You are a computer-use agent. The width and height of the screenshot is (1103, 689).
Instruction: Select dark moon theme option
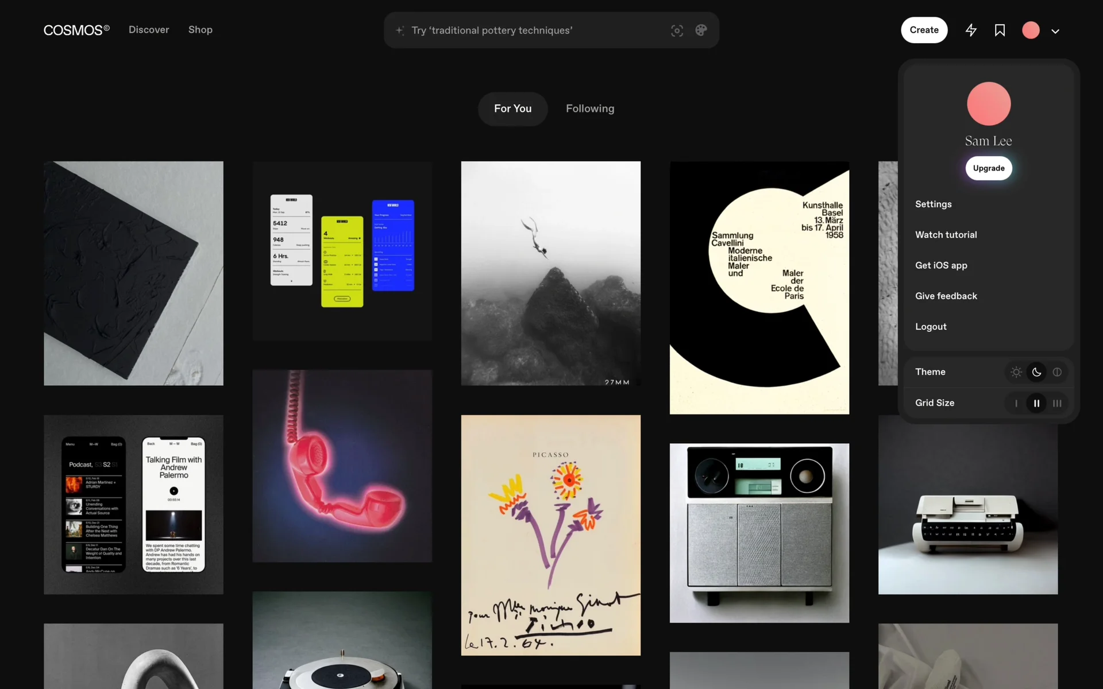pyautogui.click(x=1036, y=372)
